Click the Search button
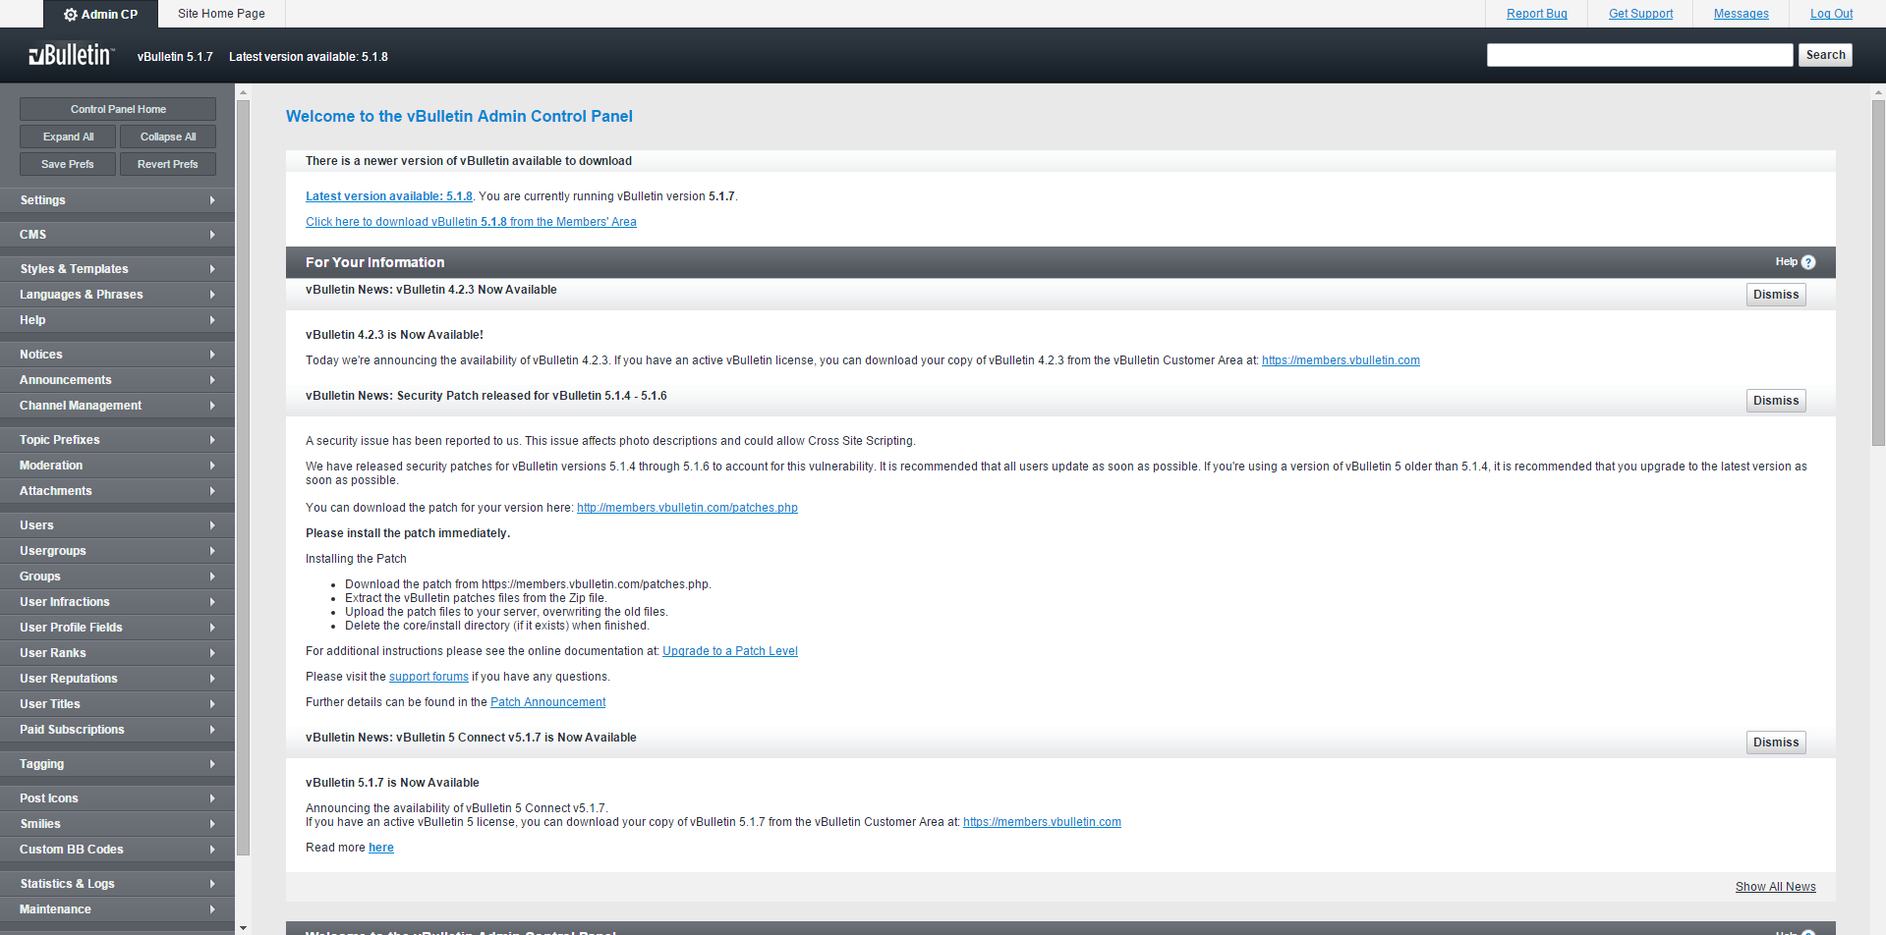Viewport: 1886px width, 935px height. pyautogui.click(x=1825, y=55)
